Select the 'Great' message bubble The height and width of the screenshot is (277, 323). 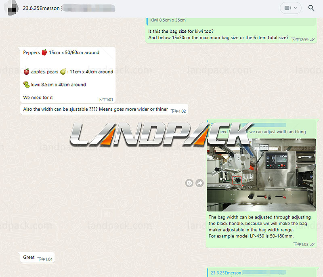click(29, 257)
